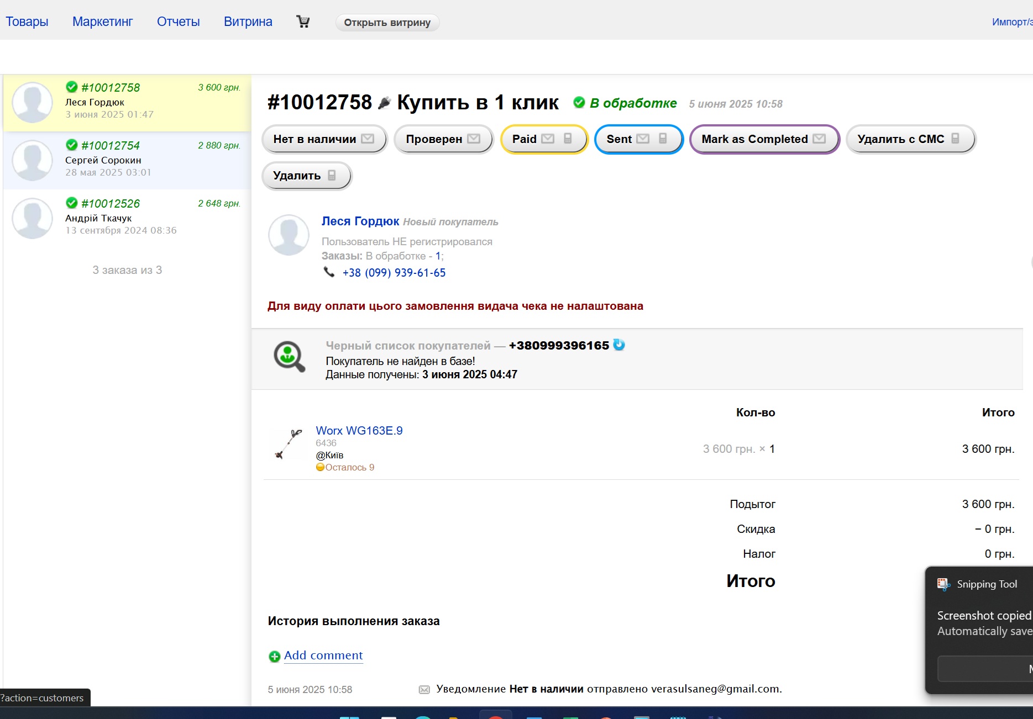Set order status to Проверен
The height and width of the screenshot is (719, 1033).
tap(443, 139)
